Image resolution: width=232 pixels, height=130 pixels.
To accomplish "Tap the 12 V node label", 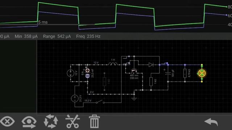I will click(96, 62).
